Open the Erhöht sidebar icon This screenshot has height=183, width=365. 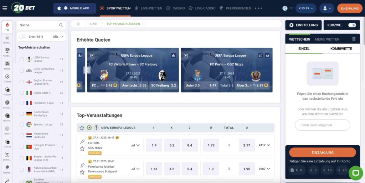point(7,66)
